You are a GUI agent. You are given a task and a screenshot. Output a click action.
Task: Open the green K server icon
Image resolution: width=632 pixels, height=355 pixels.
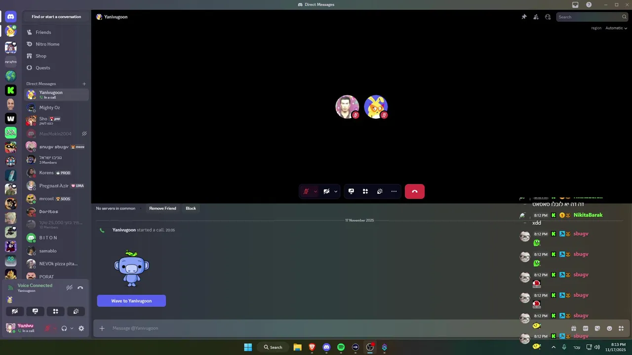coord(10,90)
